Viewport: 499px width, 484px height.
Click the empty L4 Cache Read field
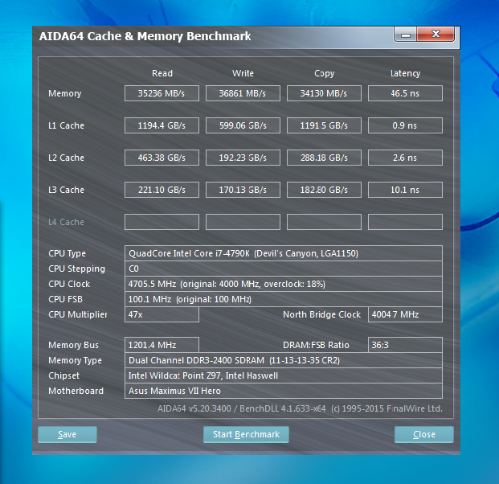click(162, 222)
